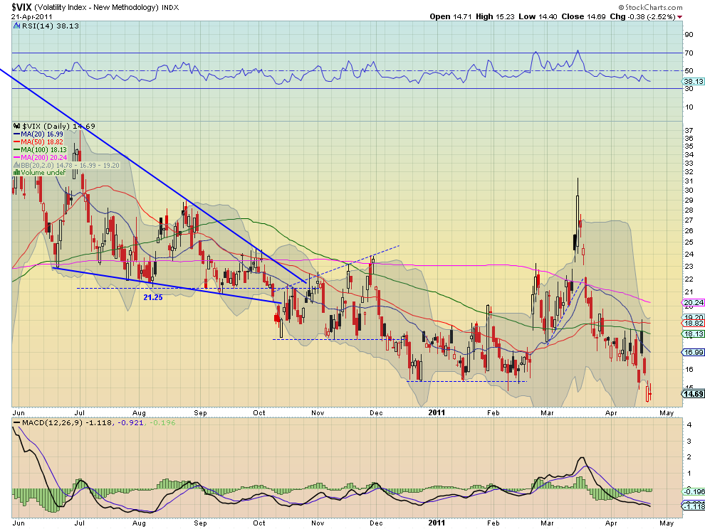Image resolution: width=705 pixels, height=529 pixels.
Task: Click the MACD(12,26,9) label
Action: pos(52,422)
